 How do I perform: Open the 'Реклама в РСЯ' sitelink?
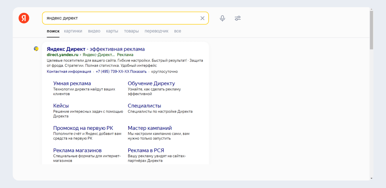click(146, 150)
